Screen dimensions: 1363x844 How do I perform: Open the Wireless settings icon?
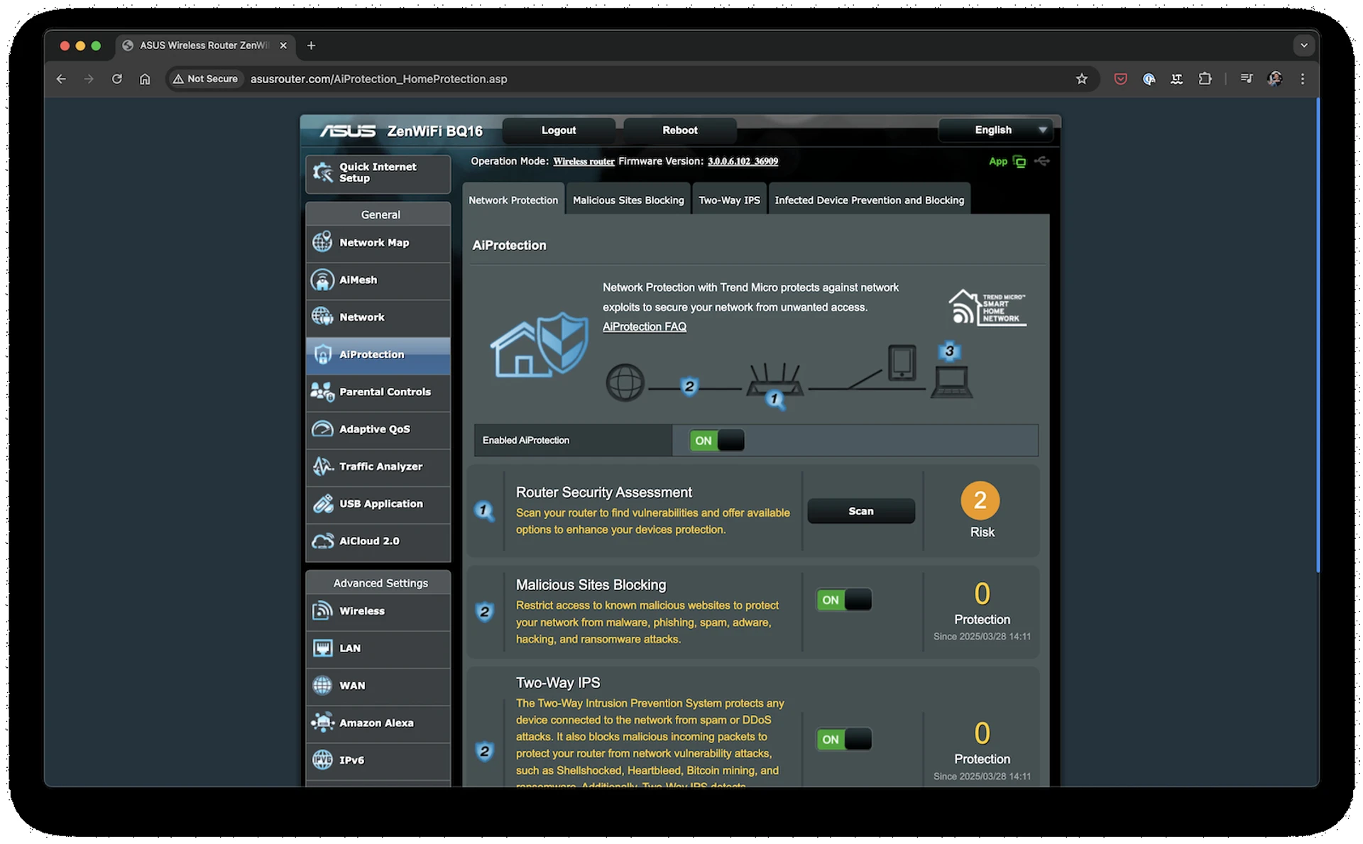point(322,610)
